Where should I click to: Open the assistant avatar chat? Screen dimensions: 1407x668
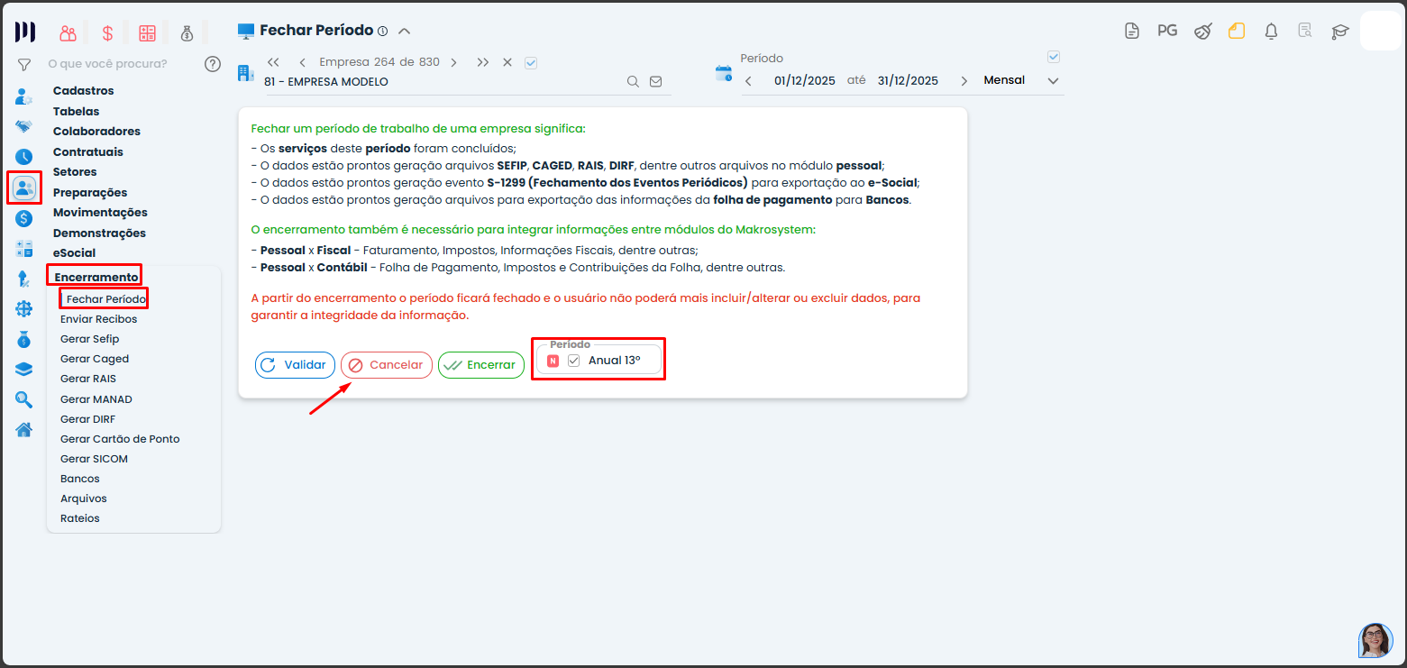[1375, 640]
